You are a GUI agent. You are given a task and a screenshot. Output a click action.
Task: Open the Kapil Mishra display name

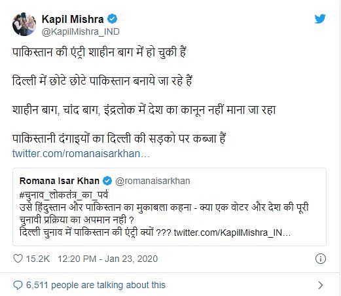coord(73,19)
